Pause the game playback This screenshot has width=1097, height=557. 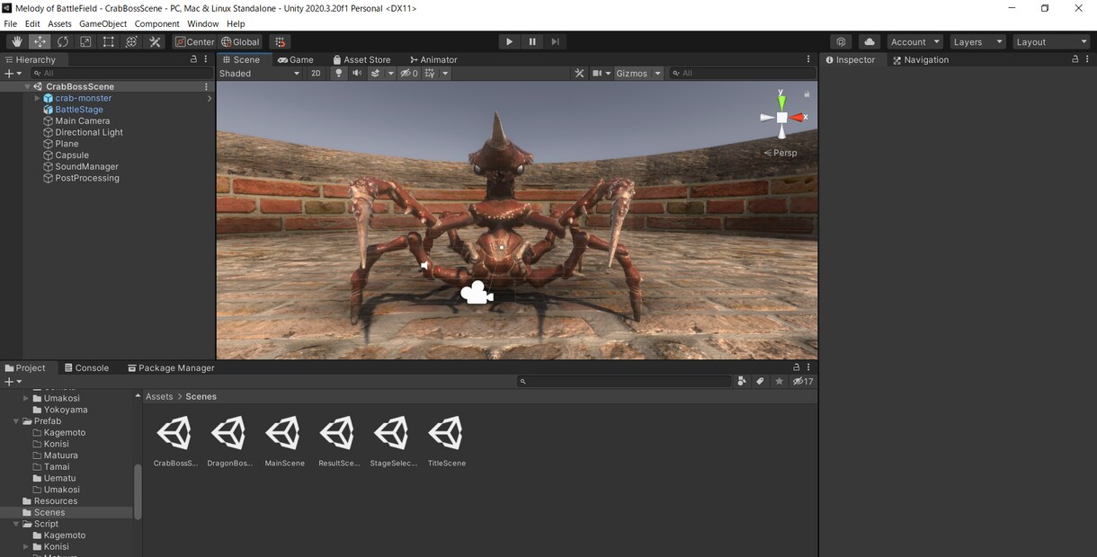532,41
